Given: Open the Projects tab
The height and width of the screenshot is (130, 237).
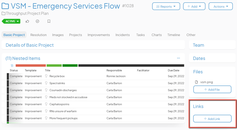Looking at the screenshot, I should [75, 35].
